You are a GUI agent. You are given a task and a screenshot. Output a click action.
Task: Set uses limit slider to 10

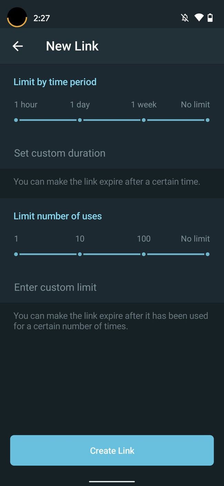[x=80, y=254]
